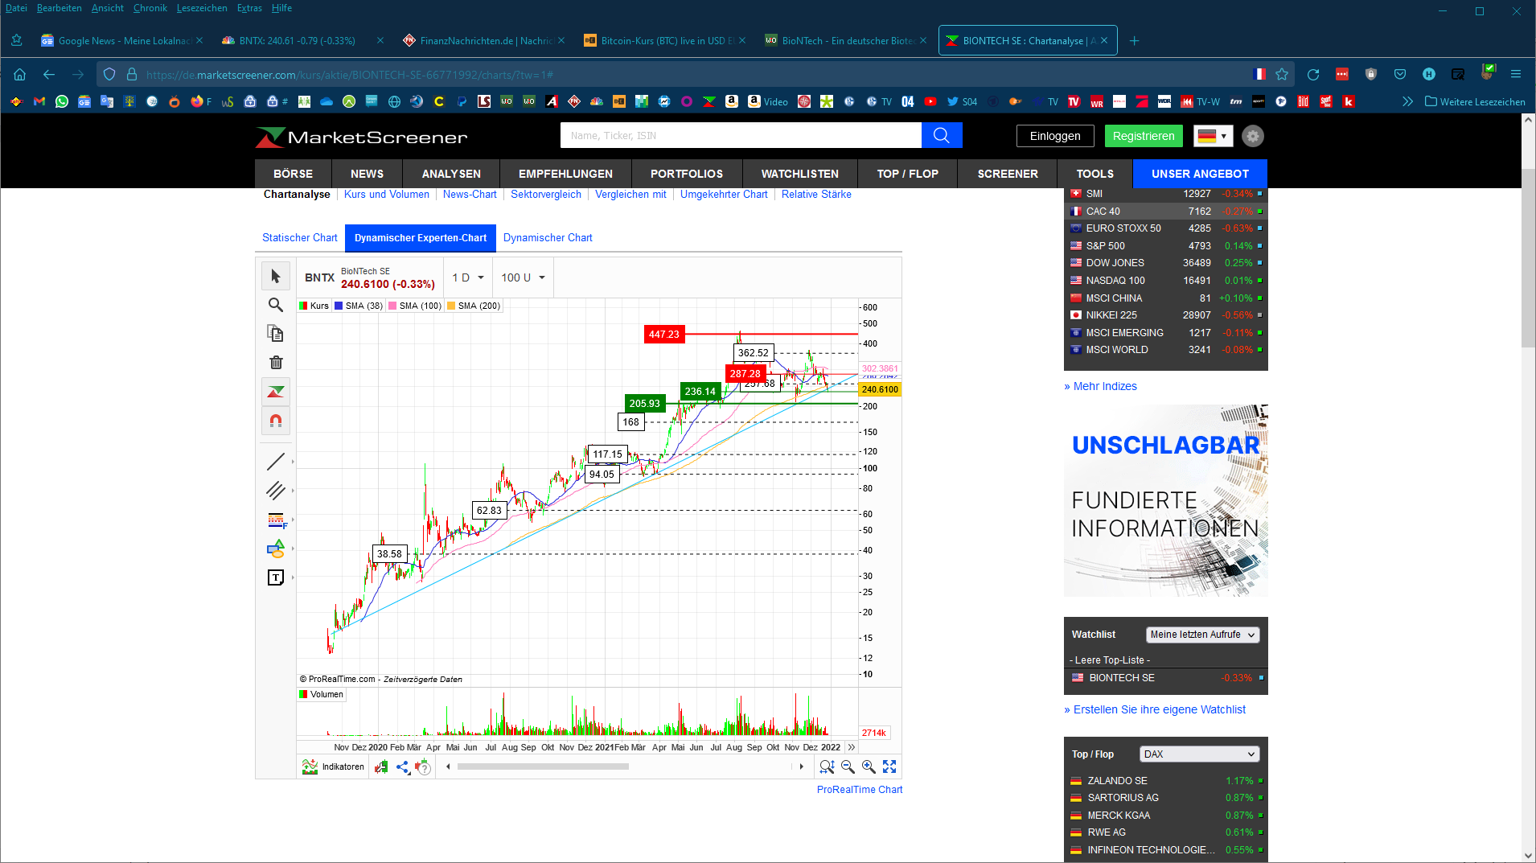Enable the magnet snapping tool
Screen dimensions: 1536x863
coord(276,421)
